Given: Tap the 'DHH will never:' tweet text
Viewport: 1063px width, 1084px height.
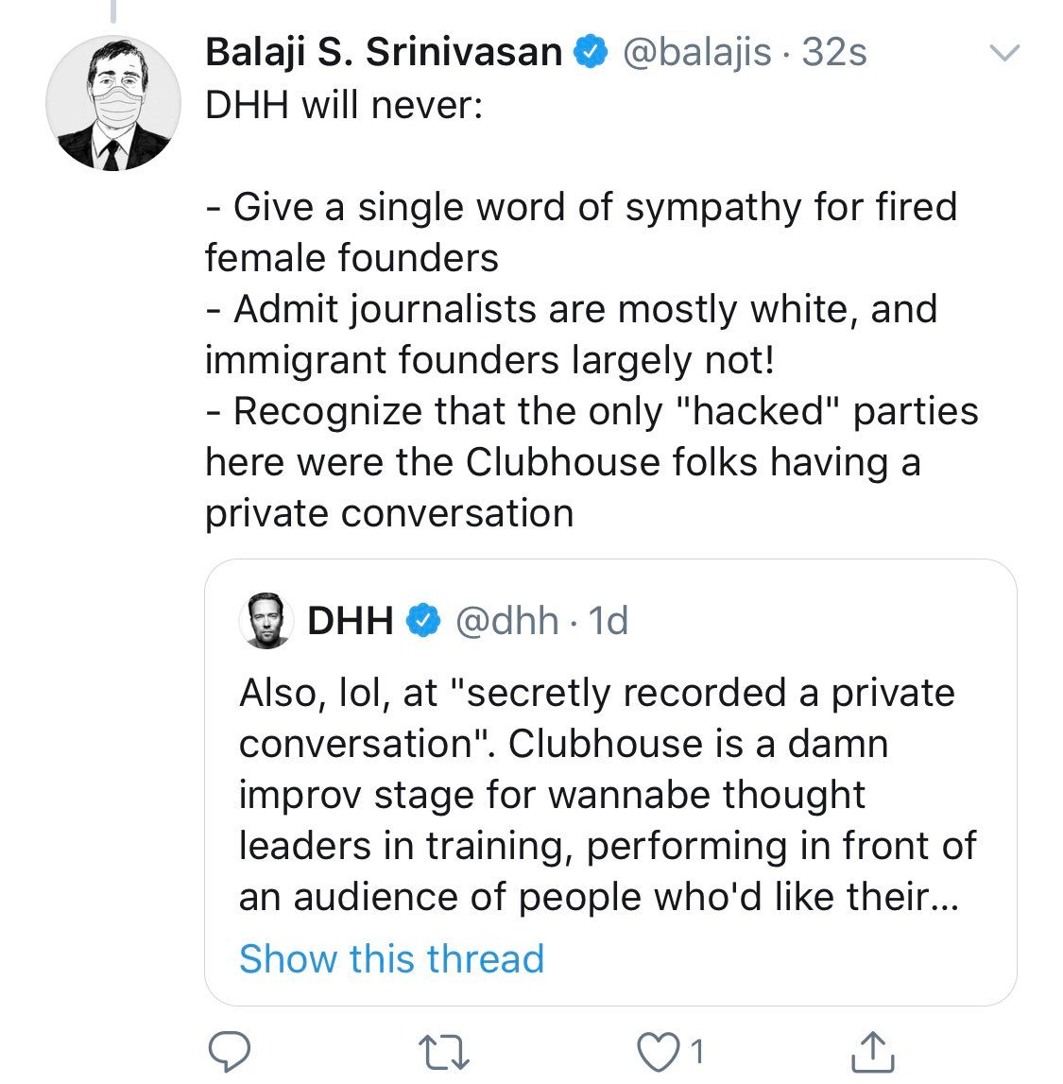Looking at the screenshot, I should point(344,106).
